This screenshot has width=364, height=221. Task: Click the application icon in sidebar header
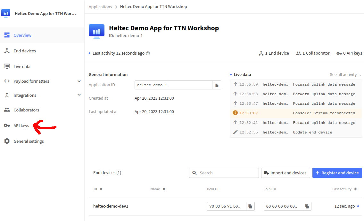6,13
